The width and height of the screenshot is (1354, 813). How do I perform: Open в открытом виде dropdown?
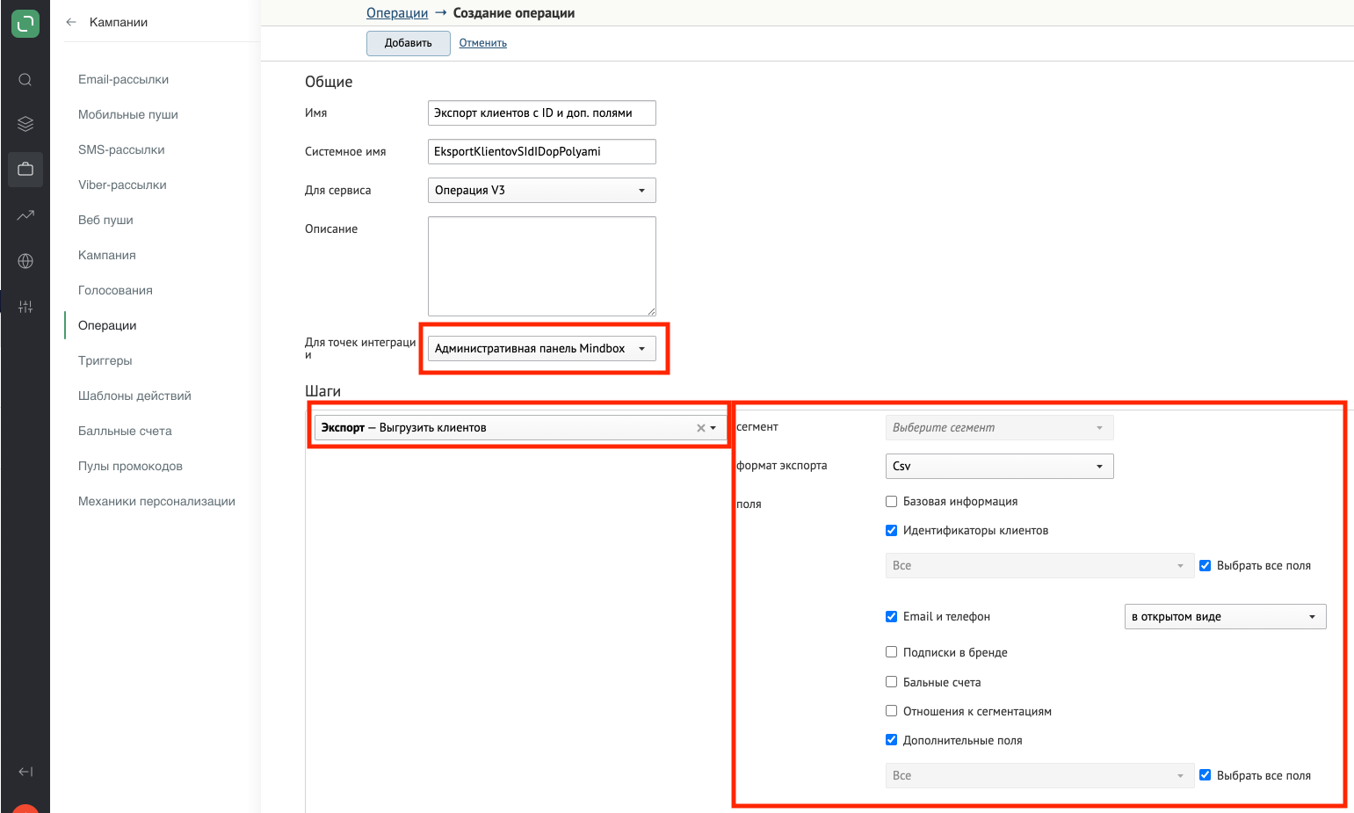1225,617
